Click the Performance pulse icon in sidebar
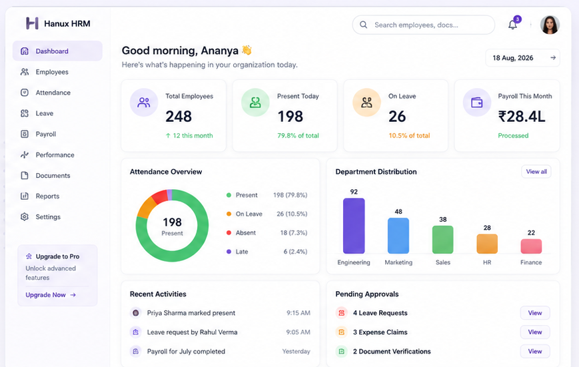 coord(25,155)
